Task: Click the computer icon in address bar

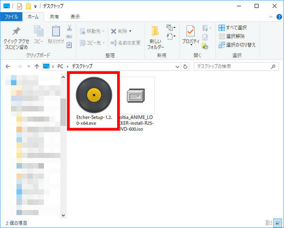Action: tap(46, 66)
